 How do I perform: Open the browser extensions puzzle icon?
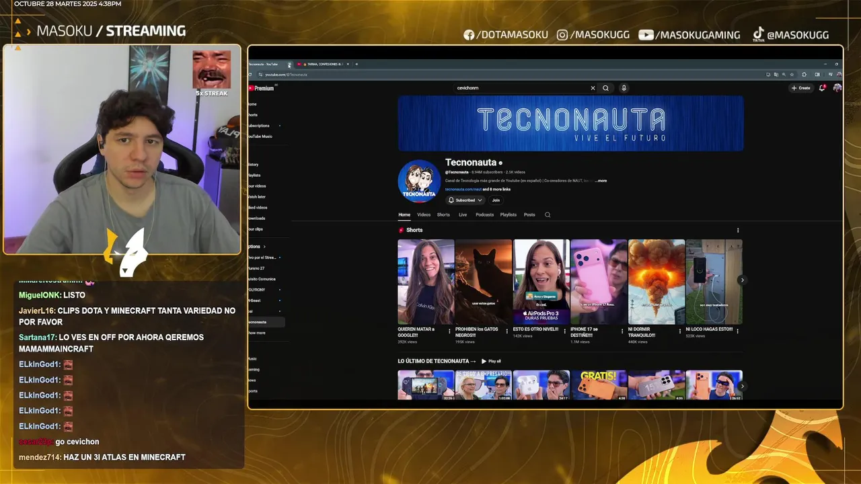coord(804,75)
